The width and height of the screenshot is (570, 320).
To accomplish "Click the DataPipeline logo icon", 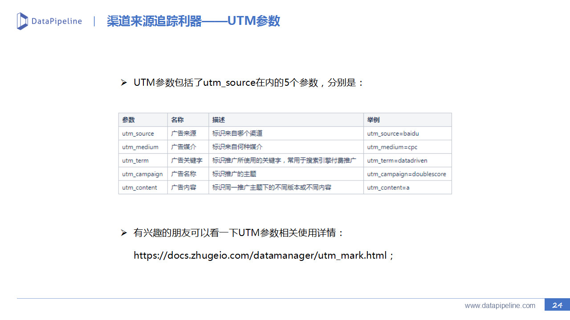I will tap(22, 21).
